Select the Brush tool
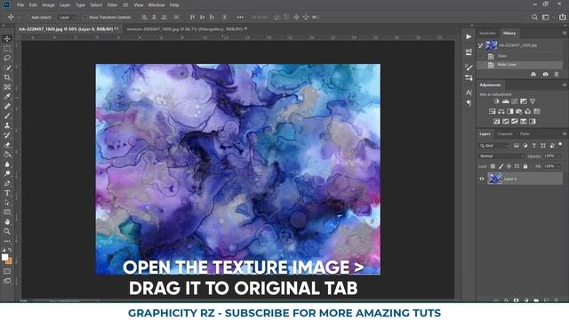This screenshot has width=569, height=320. pyautogui.click(x=7, y=116)
